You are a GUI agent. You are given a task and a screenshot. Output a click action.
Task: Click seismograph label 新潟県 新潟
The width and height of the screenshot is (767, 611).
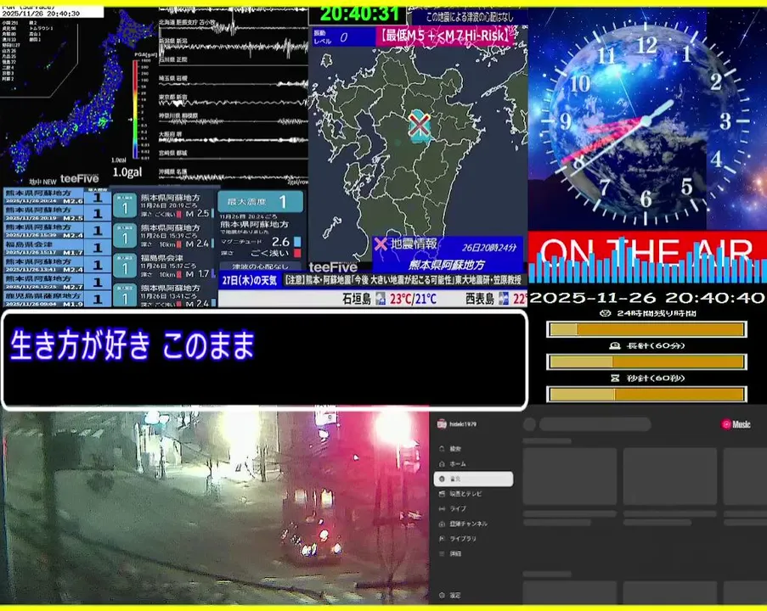tap(172, 41)
